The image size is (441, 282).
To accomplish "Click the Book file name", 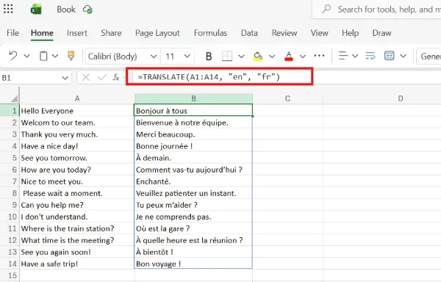I will pyautogui.click(x=66, y=10).
